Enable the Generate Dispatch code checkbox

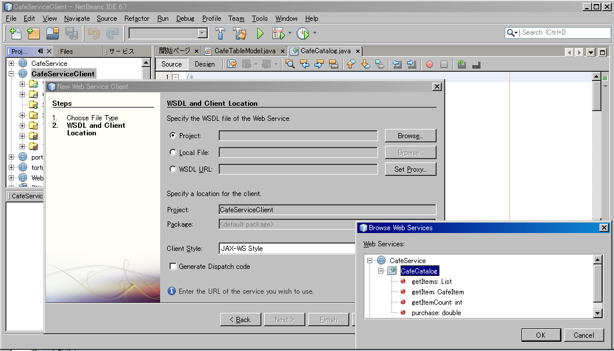click(x=173, y=267)
